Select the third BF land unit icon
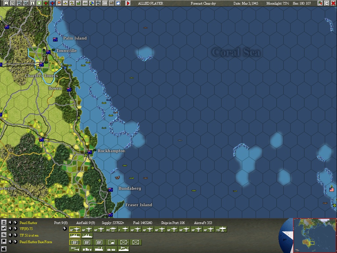This screenshot has width=337, height=253. (x=99, y=242)
